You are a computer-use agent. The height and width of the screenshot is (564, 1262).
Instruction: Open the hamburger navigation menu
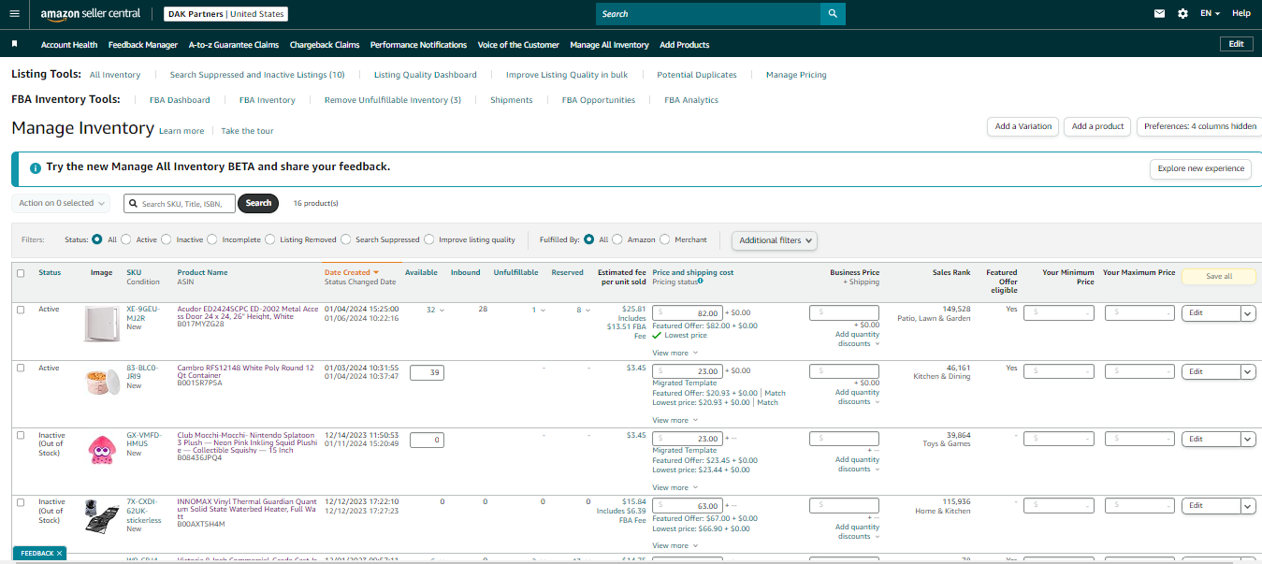14,14
